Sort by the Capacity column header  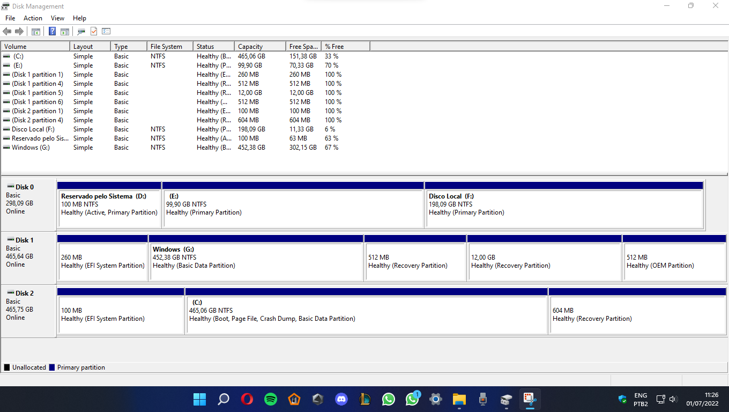point(260,47)
